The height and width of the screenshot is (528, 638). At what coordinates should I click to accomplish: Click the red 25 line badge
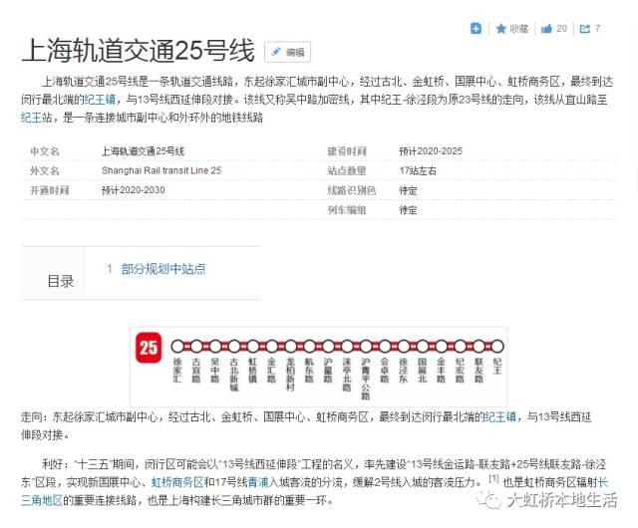pos(149,348)
